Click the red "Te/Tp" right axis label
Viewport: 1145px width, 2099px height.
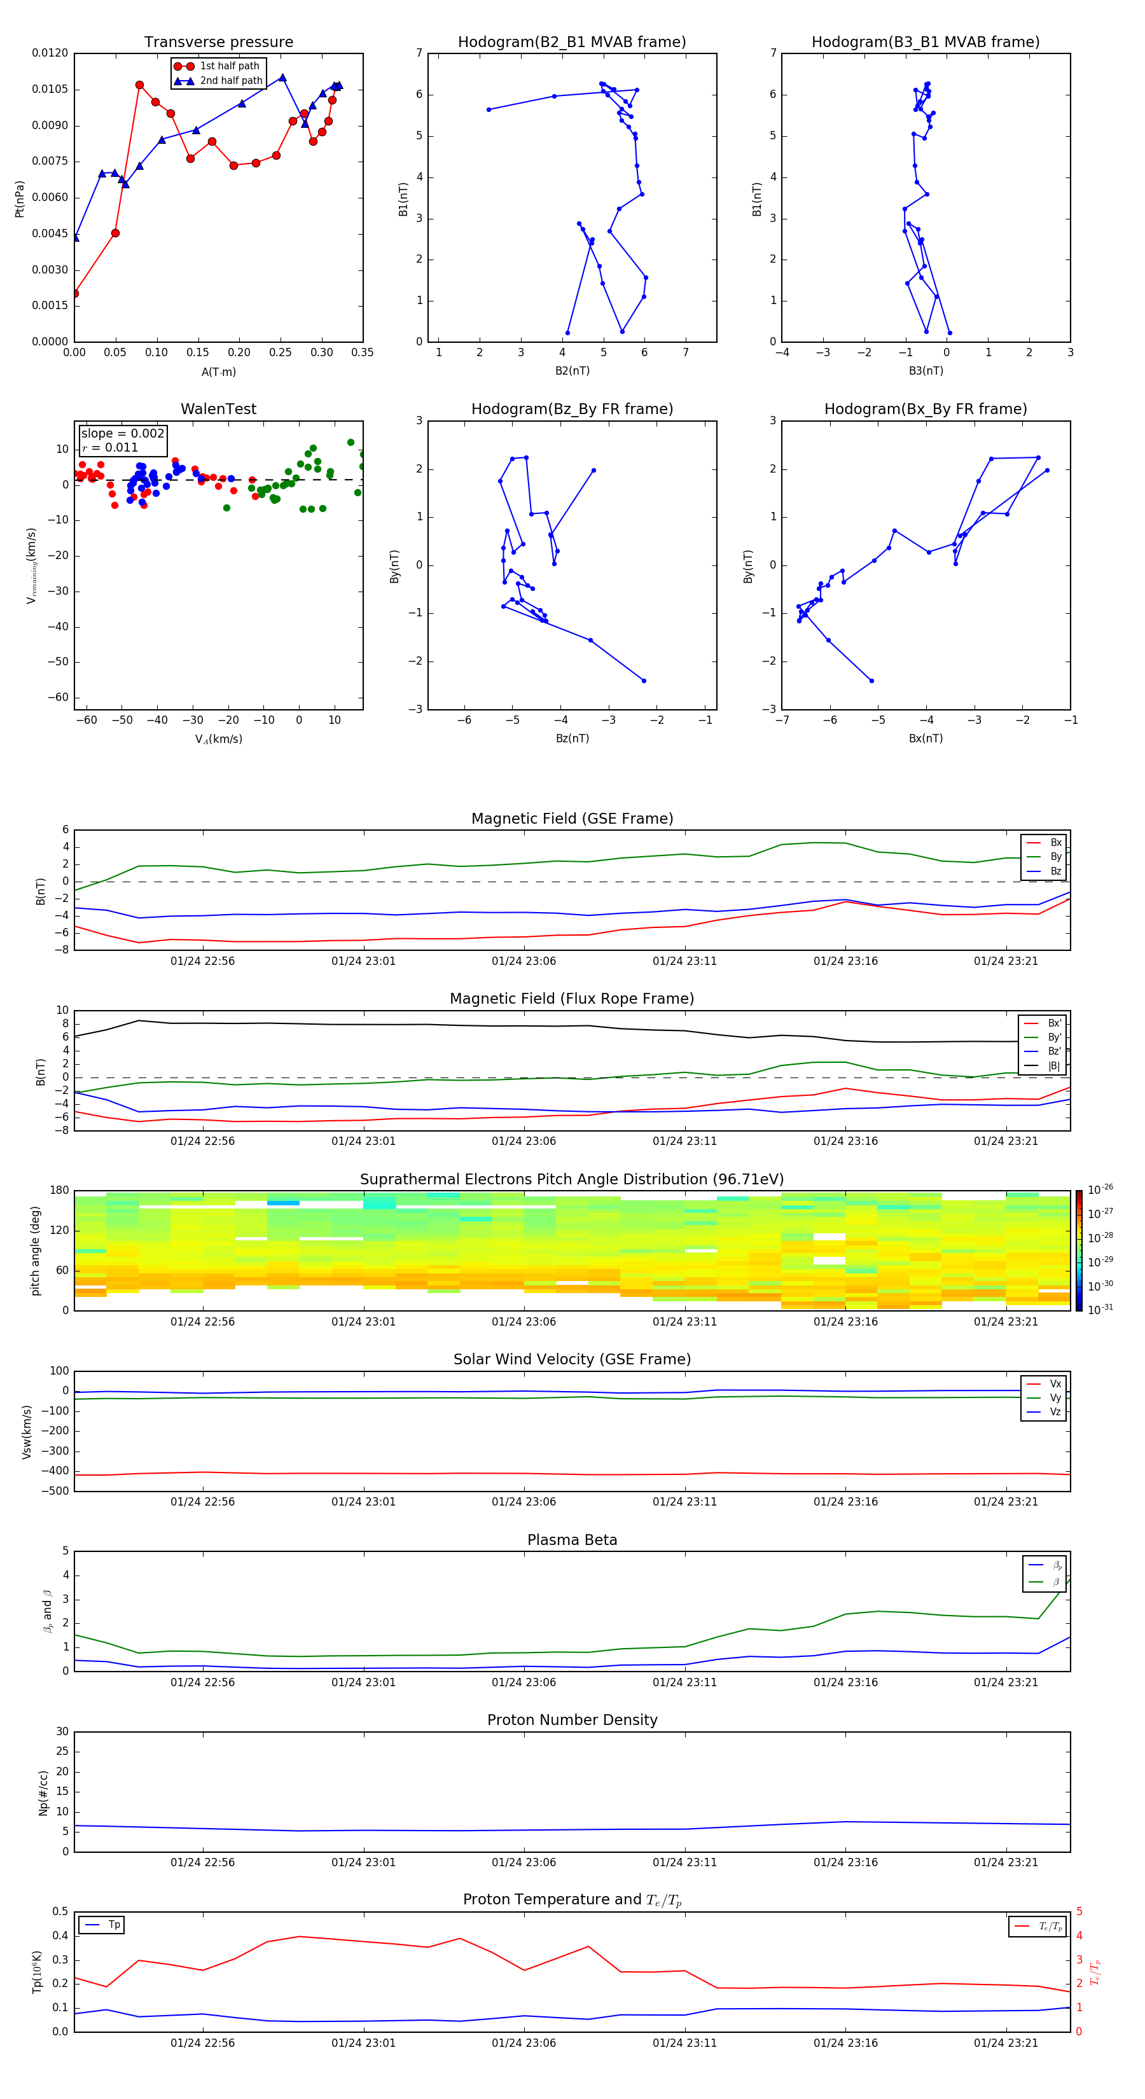click(1095, 1972)
